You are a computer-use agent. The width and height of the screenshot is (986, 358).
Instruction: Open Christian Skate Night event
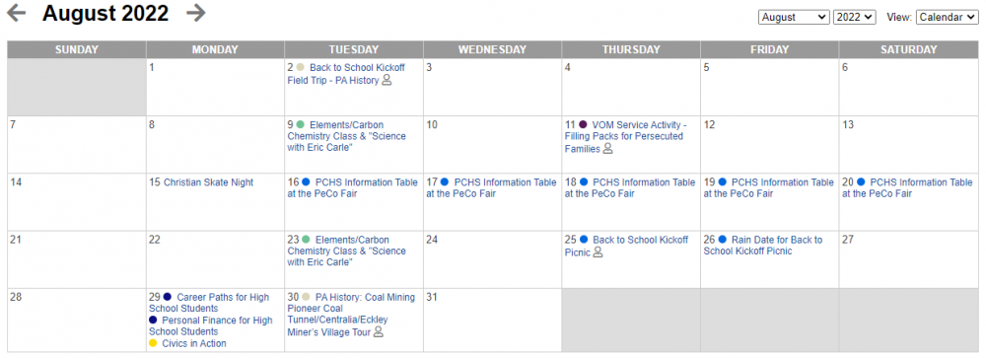click(x=208, y=182)
